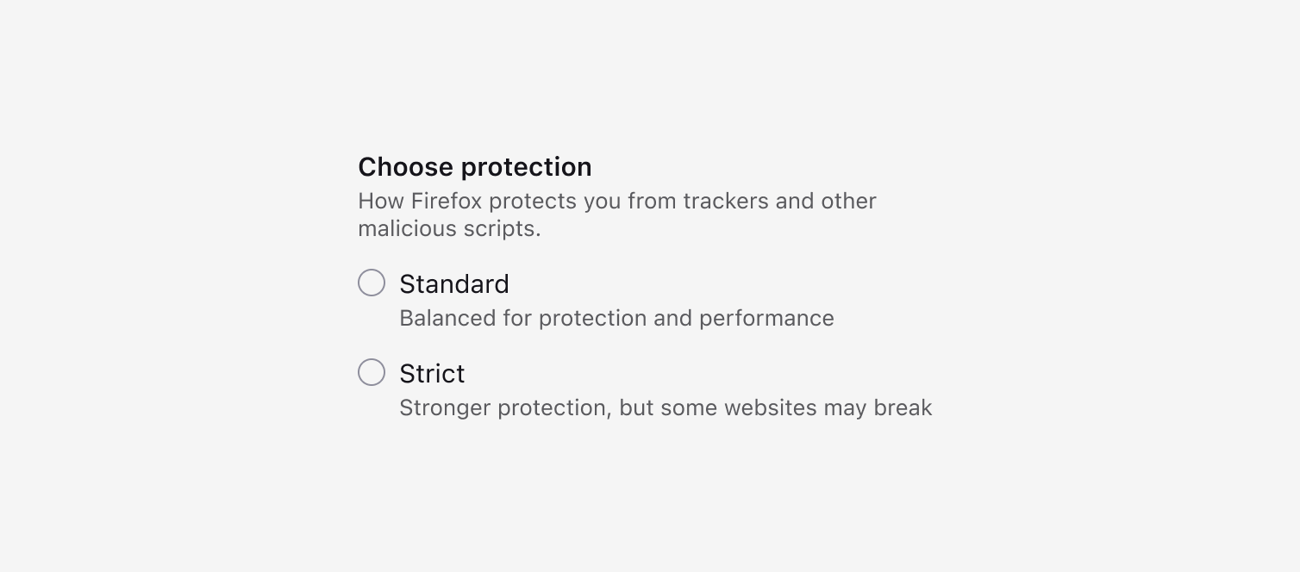Click "Balanced for protection and performance" description
Viewport: 1300px width, 572px height.
pos(616,318)
